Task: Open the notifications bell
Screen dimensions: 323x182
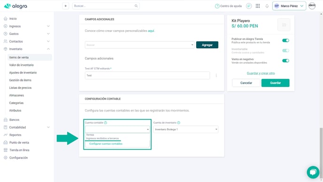Action: (x=267, y=6)
